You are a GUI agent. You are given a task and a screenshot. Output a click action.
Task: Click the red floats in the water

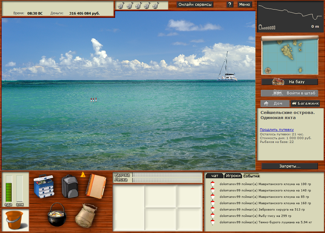point(94,100)
